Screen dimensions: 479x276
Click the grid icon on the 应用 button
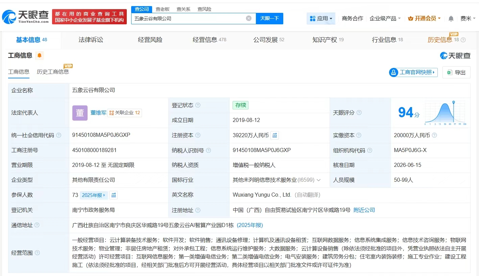[x=312, y=19]
